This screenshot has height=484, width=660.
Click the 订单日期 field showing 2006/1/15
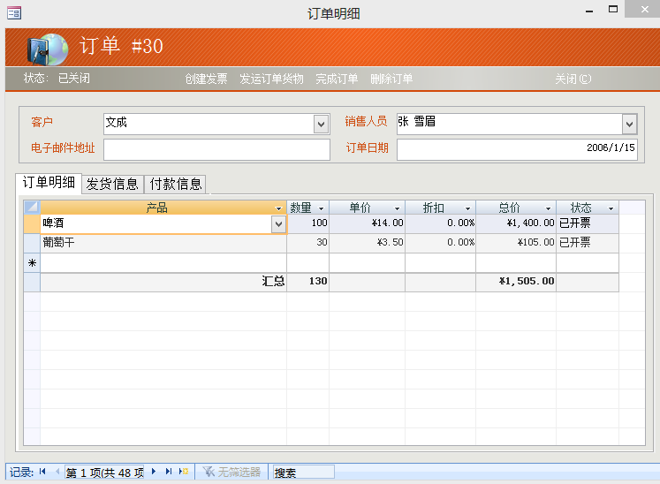coord(517,150)
